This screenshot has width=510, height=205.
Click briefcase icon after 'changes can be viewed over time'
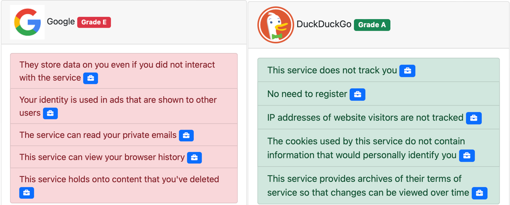479,193
